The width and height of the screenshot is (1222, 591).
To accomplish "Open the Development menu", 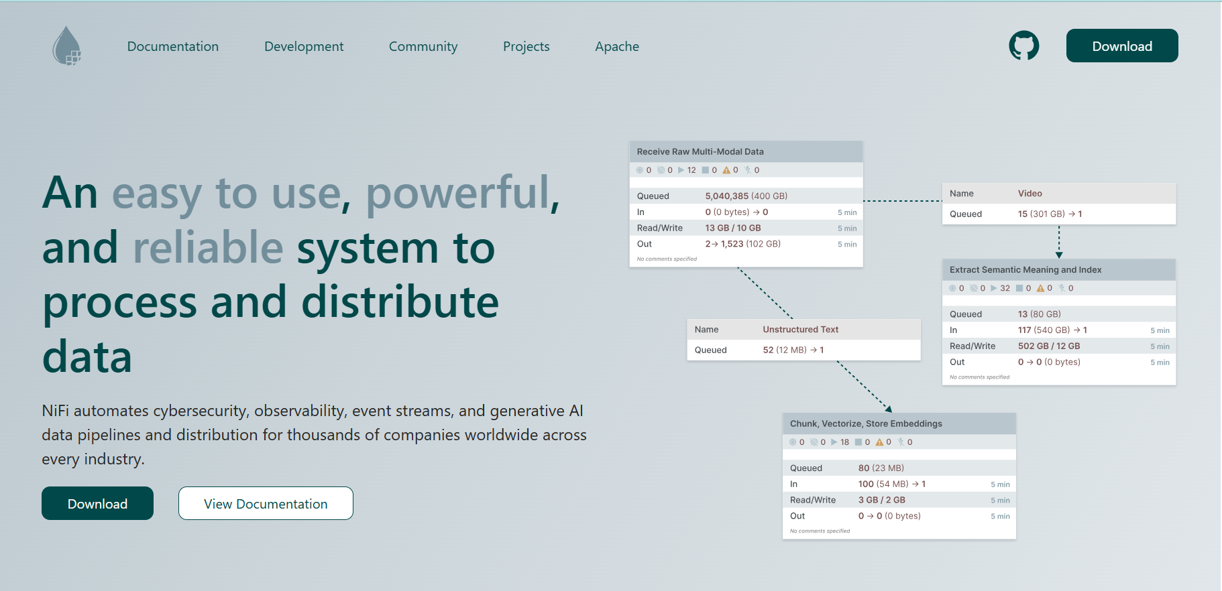I will (x=304, y=46).
